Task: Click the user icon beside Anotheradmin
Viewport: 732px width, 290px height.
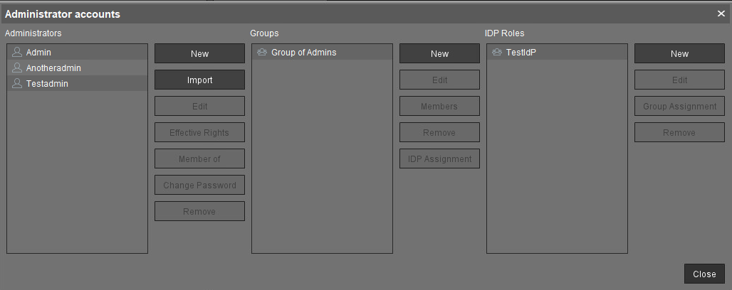Action: pyautogui.click(x=17, y=68)
